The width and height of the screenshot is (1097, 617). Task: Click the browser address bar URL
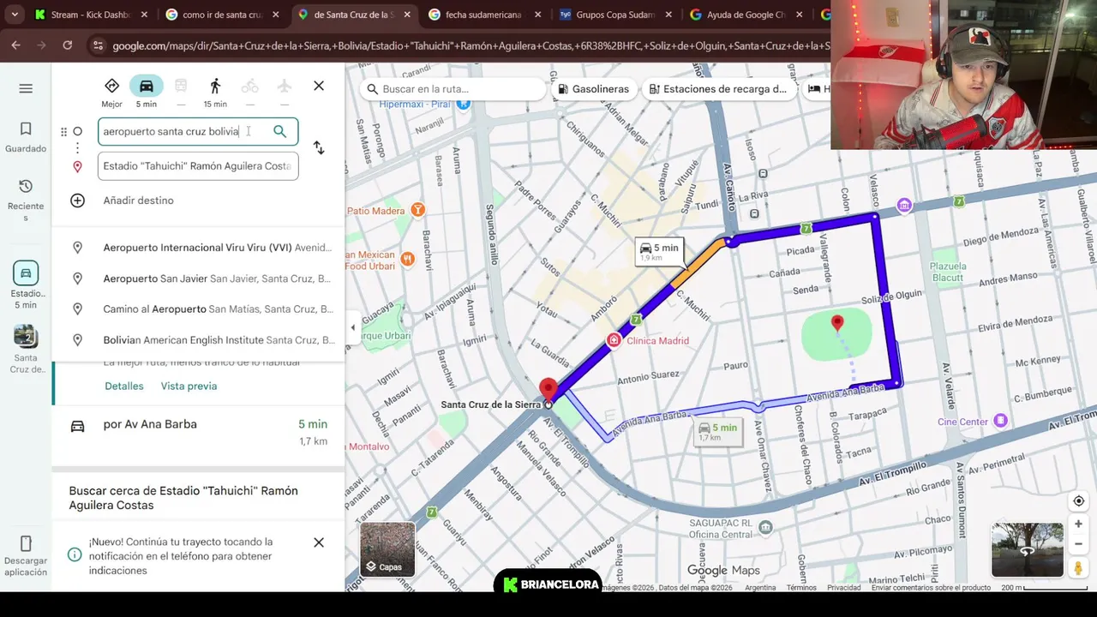click(x=470, y=45)
